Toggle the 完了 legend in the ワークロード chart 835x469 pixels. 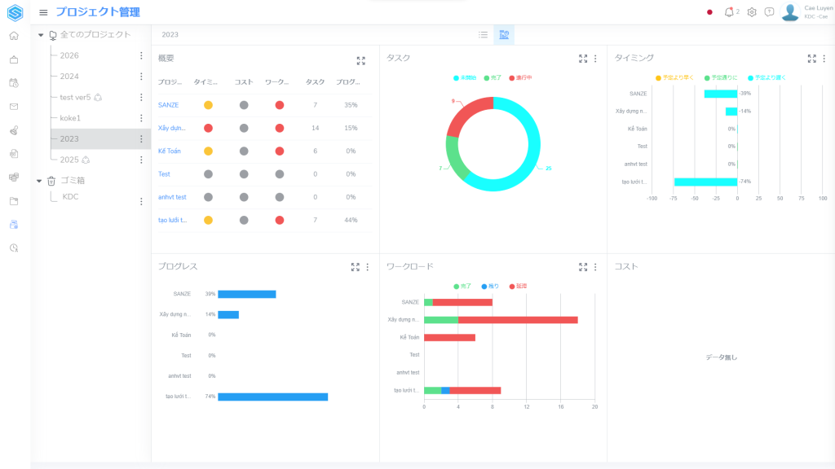coord(462,287)
